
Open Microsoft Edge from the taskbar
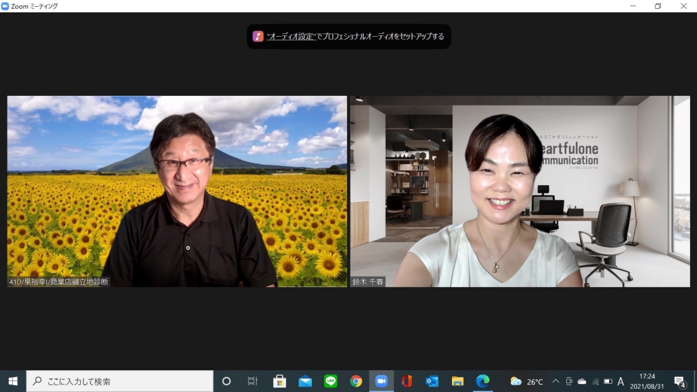tap(483, 381)
